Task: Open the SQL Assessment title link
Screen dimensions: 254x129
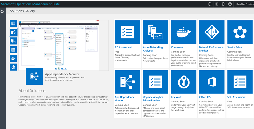Action: pyautogui.click(x=236, y=97)
